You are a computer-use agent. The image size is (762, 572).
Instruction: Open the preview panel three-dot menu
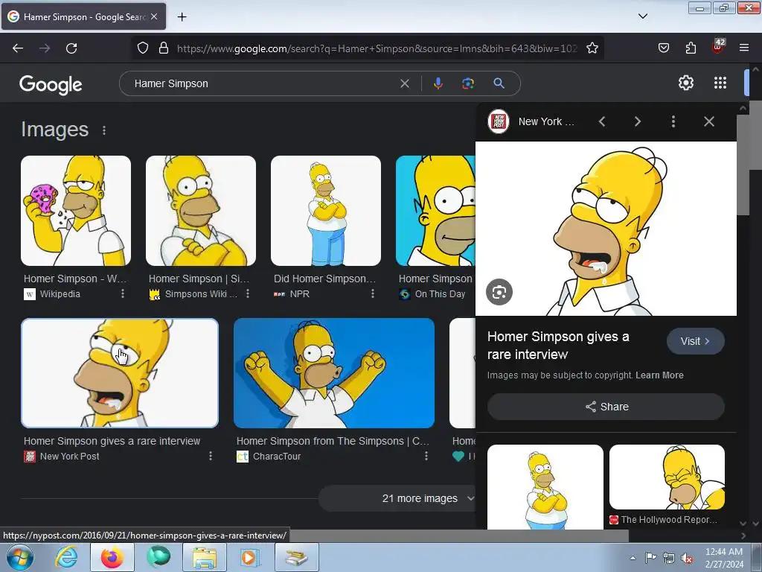pyautogui.click(x=673, y=121)
